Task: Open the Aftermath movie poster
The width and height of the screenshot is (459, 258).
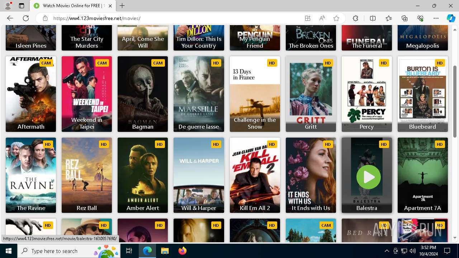Action: (x=31, y=94)
